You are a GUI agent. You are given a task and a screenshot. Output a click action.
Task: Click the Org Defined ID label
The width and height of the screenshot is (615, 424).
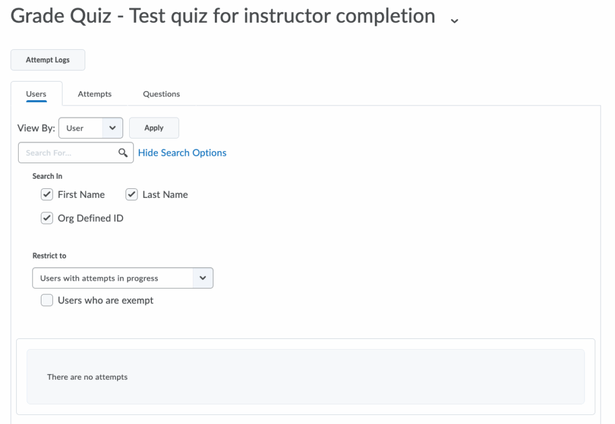click(x=91, y=218)
